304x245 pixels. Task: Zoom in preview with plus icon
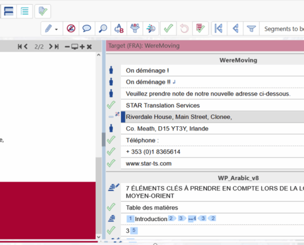point(82,47)
